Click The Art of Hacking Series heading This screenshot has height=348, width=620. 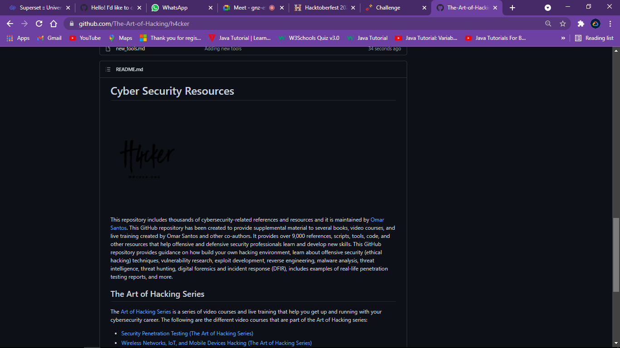pos(157,294)
